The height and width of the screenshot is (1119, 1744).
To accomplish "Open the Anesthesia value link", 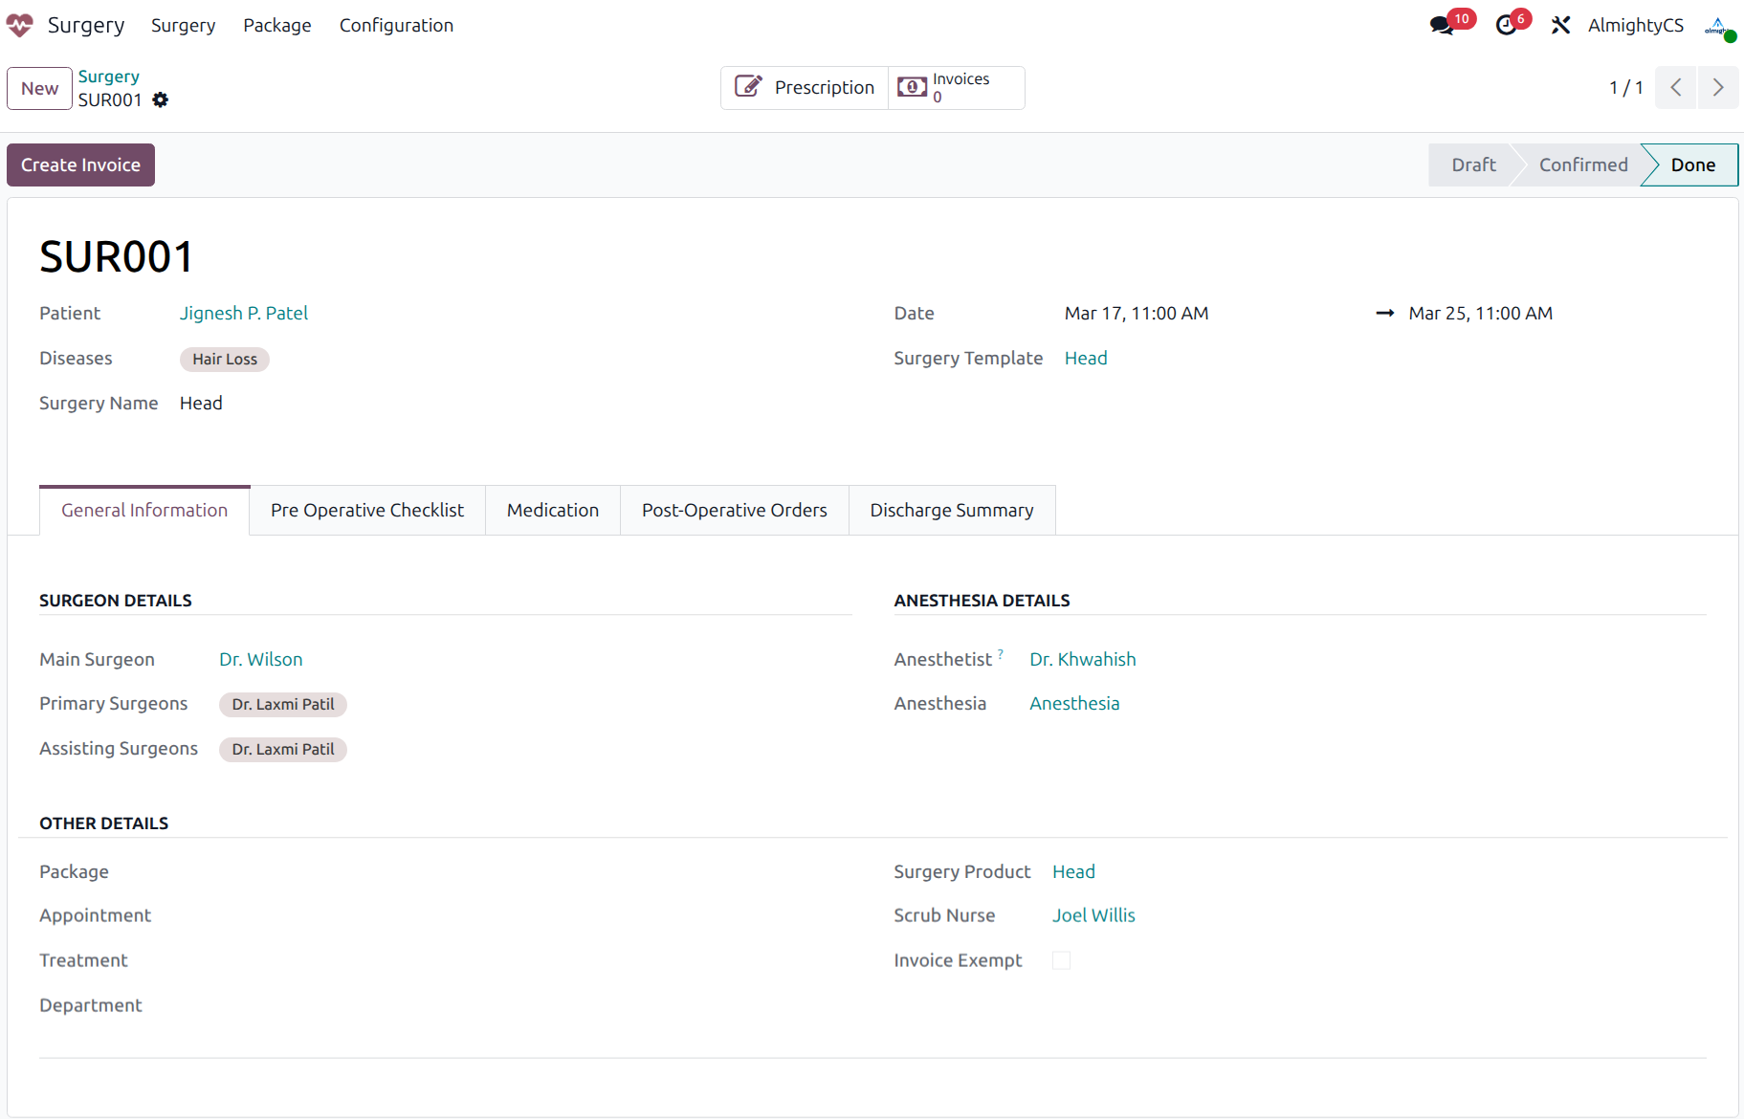I will point(1074,703).
